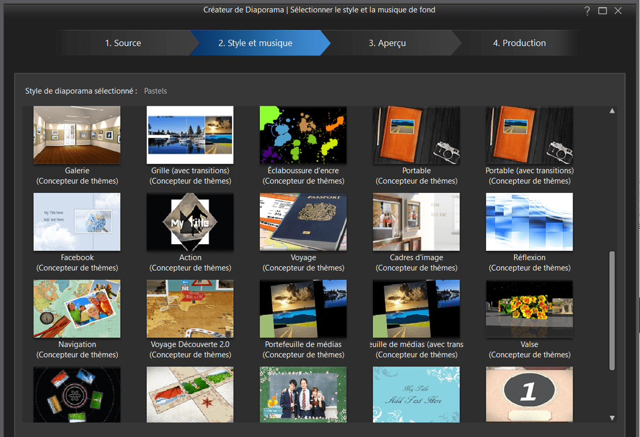Select the Galerie slideshow style thumbnail

point(77,135)
